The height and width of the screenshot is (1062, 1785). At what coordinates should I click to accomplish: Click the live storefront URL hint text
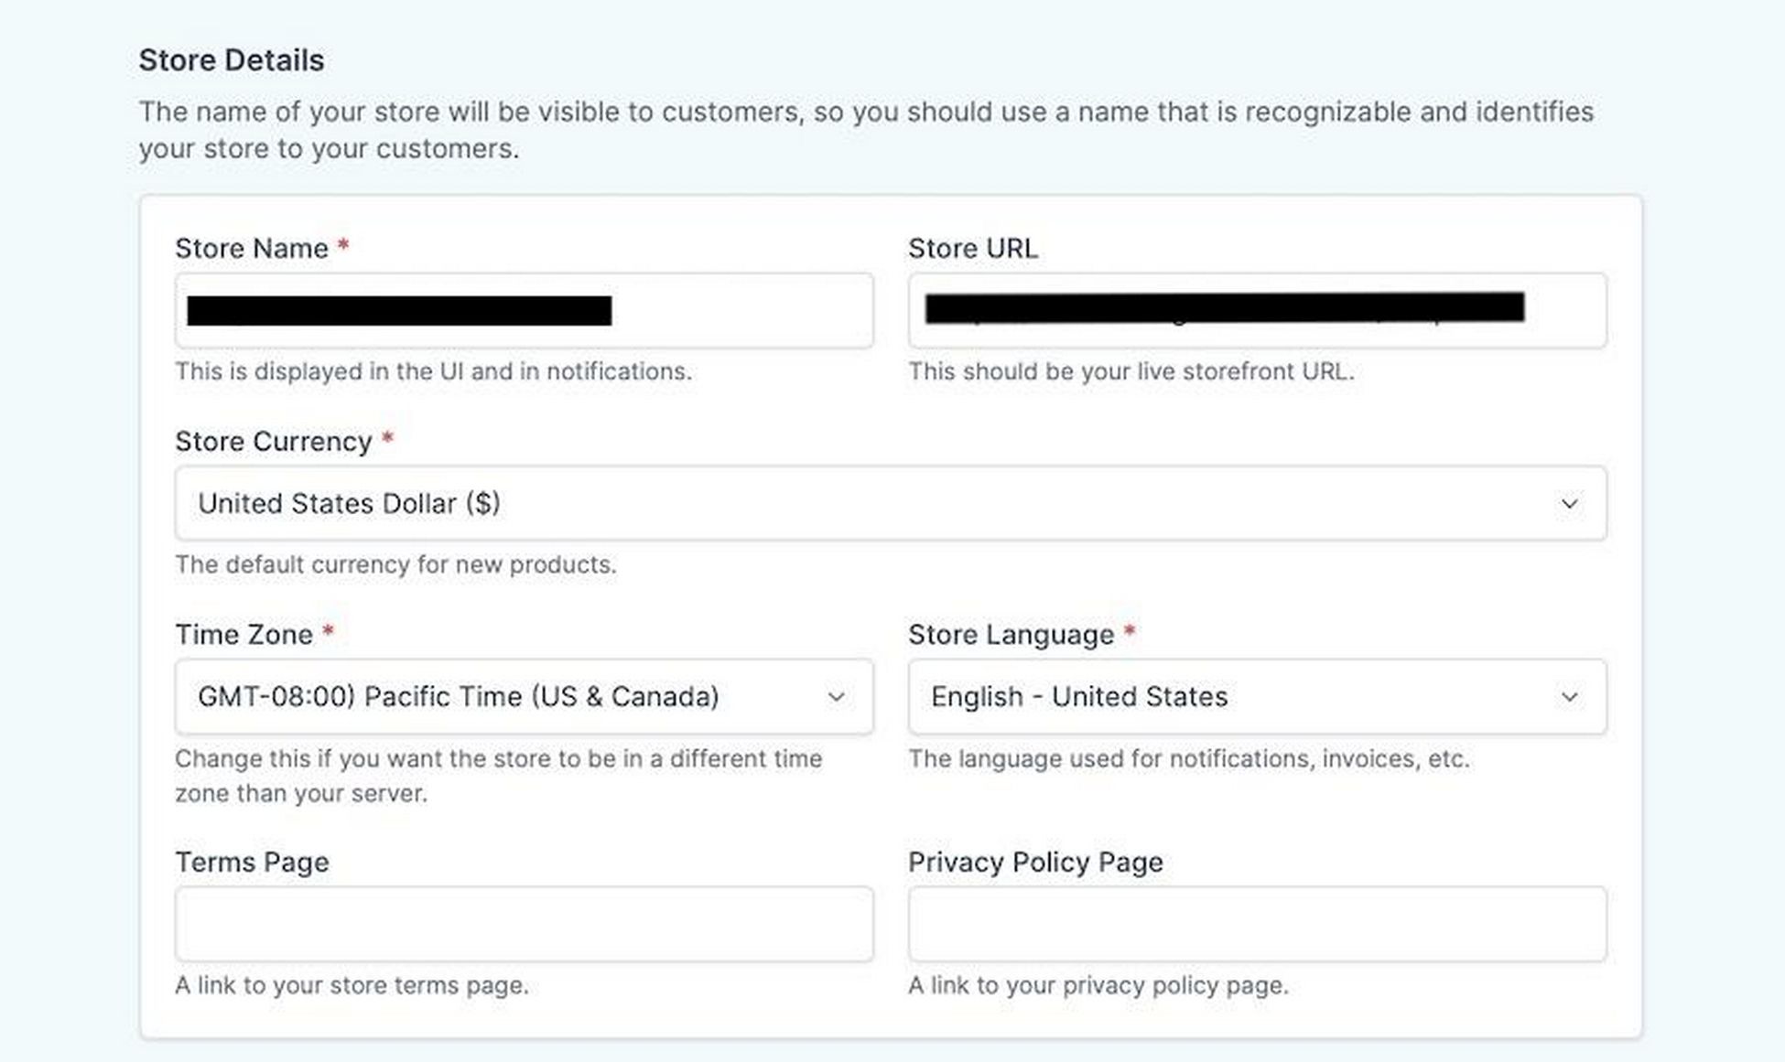[1131, 371]
